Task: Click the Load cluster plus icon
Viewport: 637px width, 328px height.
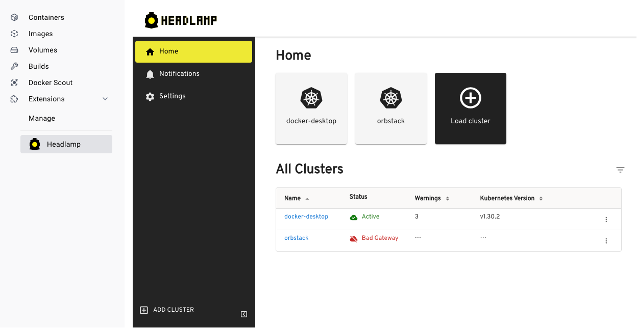Action: tap(470, 97)
